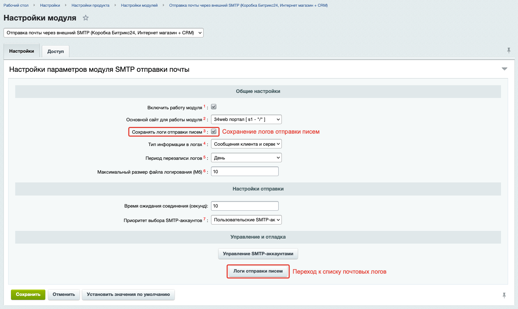The width and height of the screenshot is (518, 309).
Task: Open the 'Тип информации в логах' dropdown
Action: 246,144
